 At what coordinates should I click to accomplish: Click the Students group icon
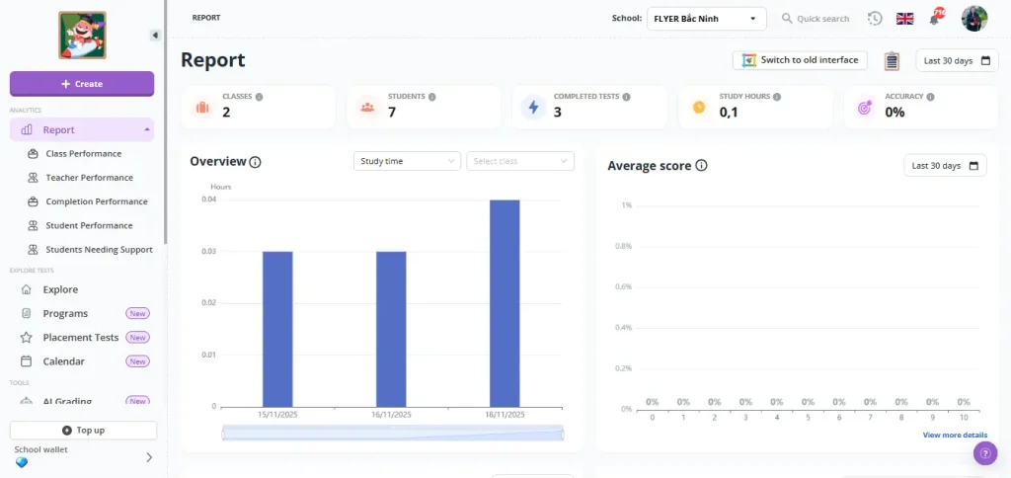pos(367,107)
